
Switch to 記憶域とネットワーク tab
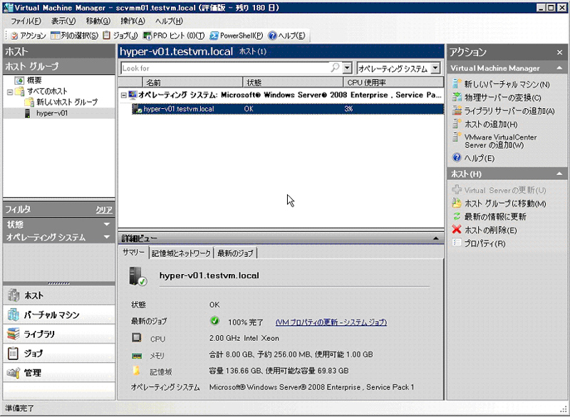point(181,253)
